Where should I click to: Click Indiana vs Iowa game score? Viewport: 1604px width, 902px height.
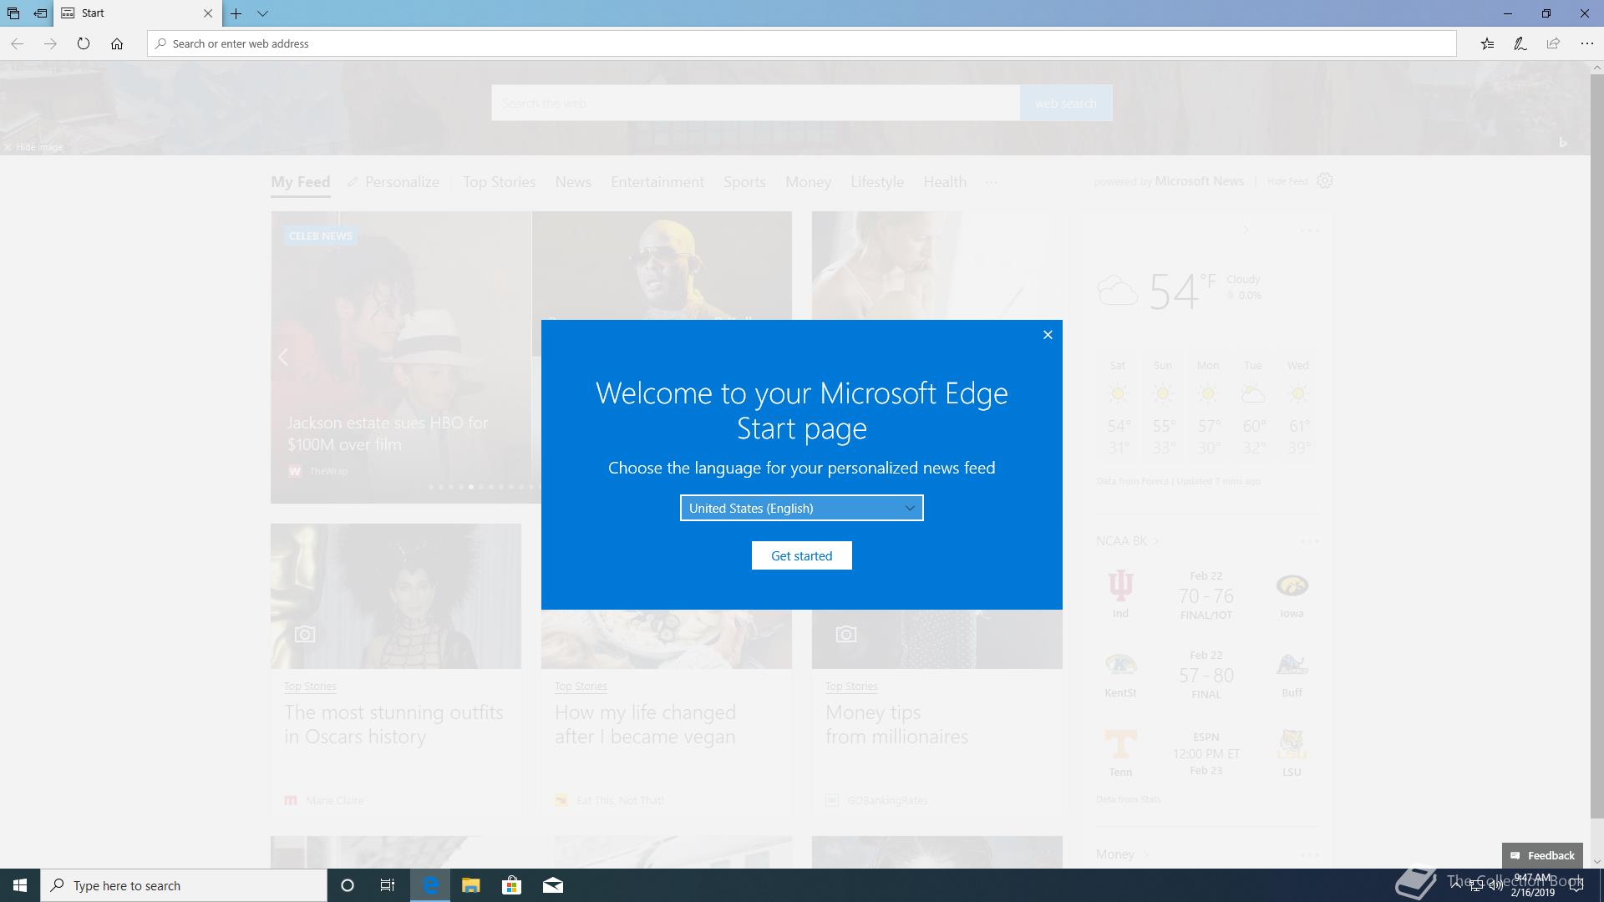click(x=1206, y=596)
